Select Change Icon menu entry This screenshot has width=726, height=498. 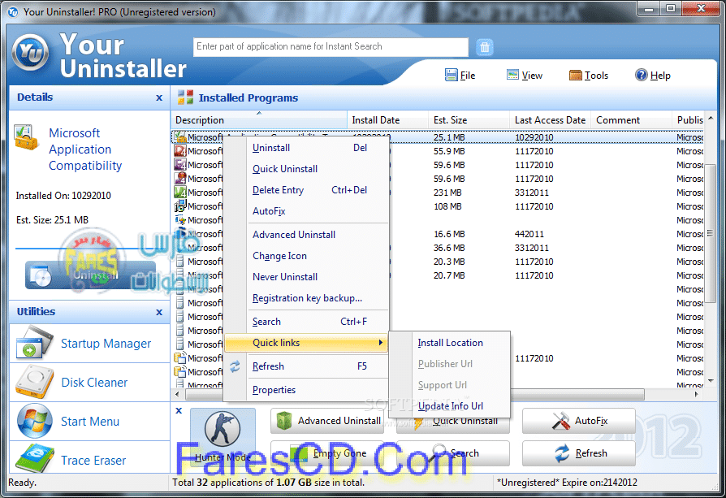(306, 256)
